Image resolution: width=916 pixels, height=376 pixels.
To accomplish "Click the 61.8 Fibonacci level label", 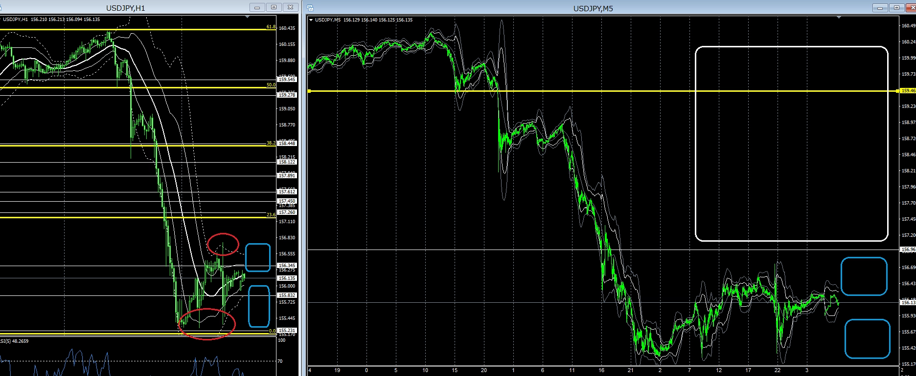I will coord(271,27).
